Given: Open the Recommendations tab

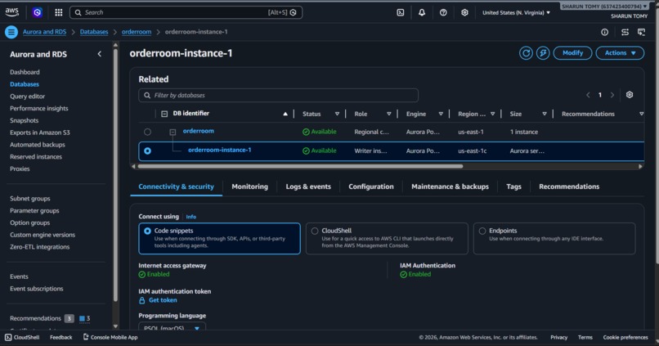Looking at the screenshot, I should point(569,186).
